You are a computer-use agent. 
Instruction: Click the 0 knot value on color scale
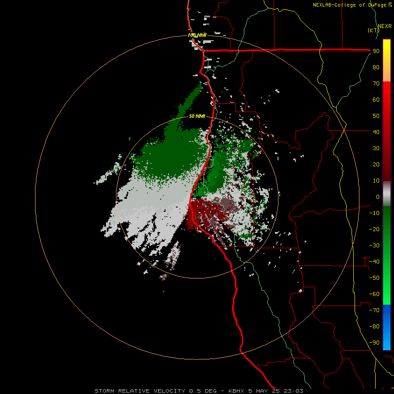[378, 197]
